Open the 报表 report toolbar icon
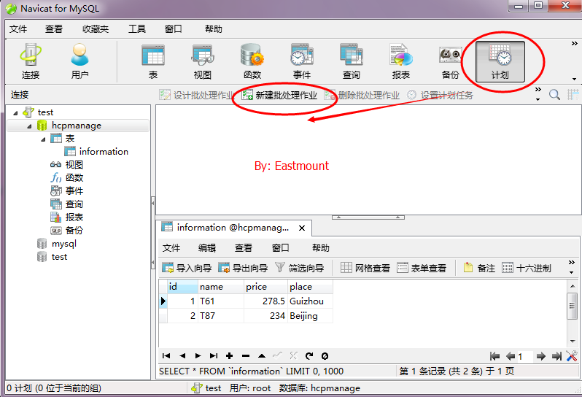 [401, 61]
